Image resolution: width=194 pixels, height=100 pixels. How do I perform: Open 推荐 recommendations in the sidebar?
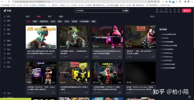pyautogui.click(x=7, y=21)
